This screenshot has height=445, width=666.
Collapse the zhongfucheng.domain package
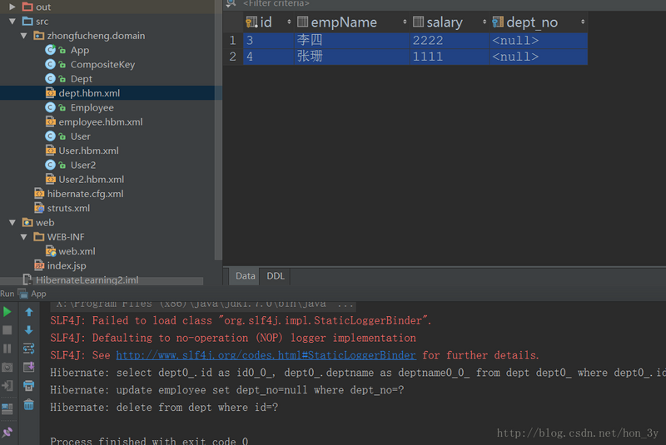(x=24, y=36)
